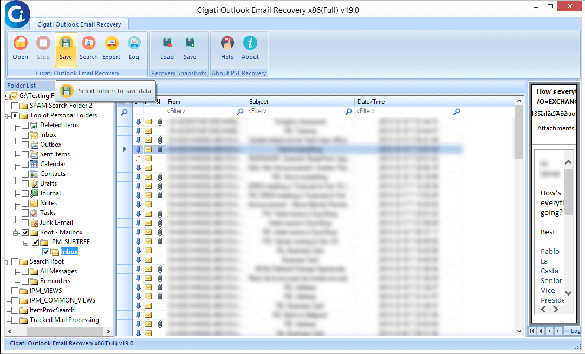Check the SPAM Search Folder 2 checkbox
Viewport: 585px width, 354px height.
tap(15, 106)
